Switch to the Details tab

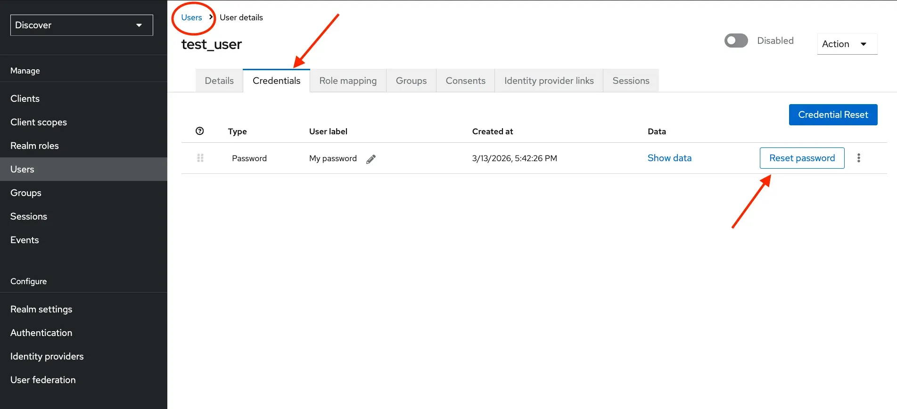219,81
